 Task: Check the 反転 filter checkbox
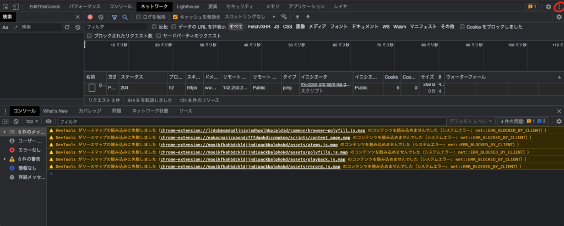tap(154, 26)
